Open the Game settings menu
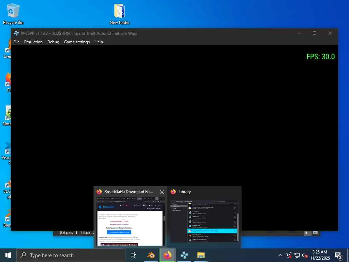 [77, 42]
